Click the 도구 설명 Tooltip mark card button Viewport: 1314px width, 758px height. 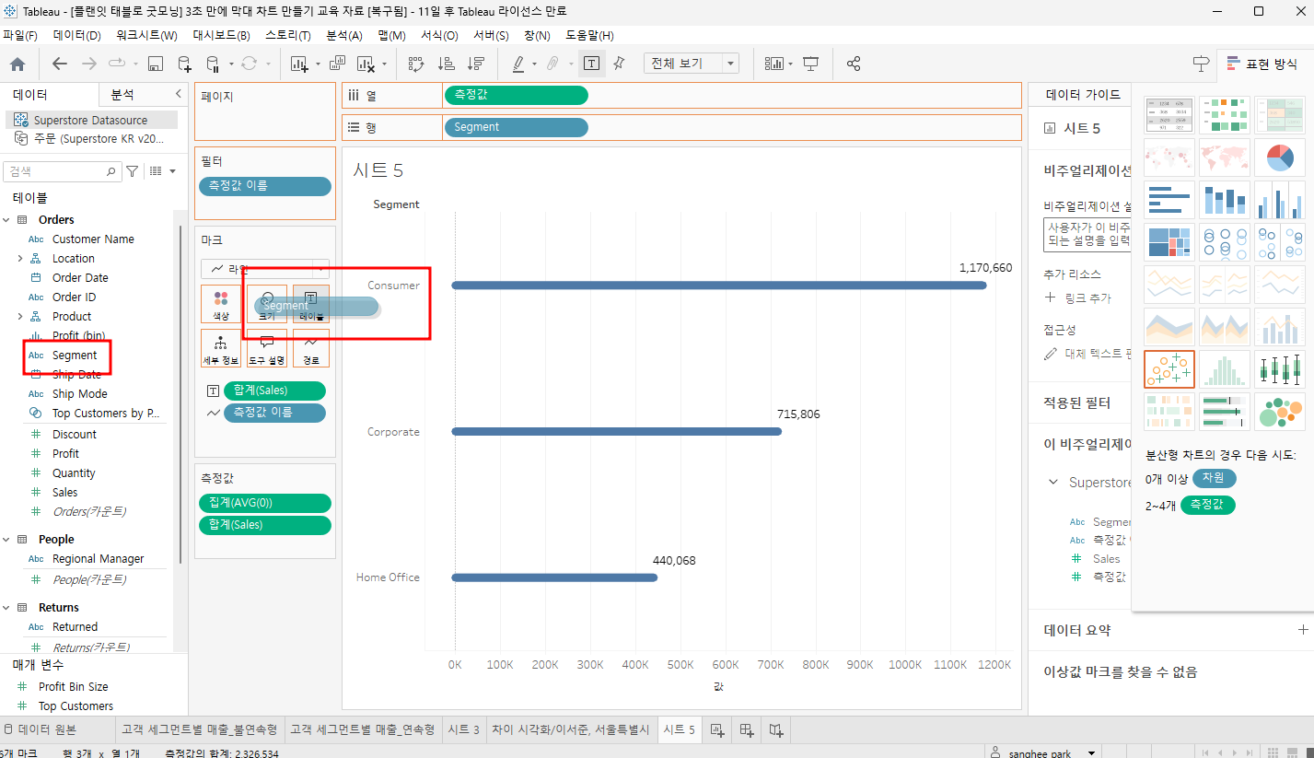tap(267, 348)
